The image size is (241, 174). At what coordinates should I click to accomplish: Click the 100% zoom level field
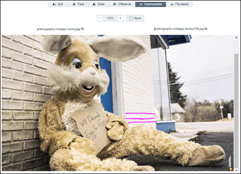pos(110,18)
